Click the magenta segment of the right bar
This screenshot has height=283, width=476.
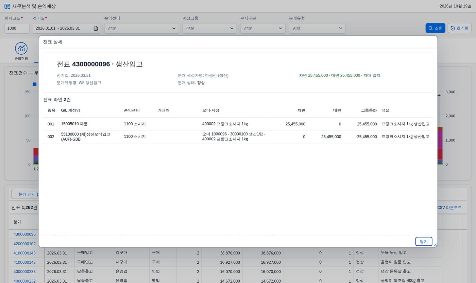coord(439,139)
